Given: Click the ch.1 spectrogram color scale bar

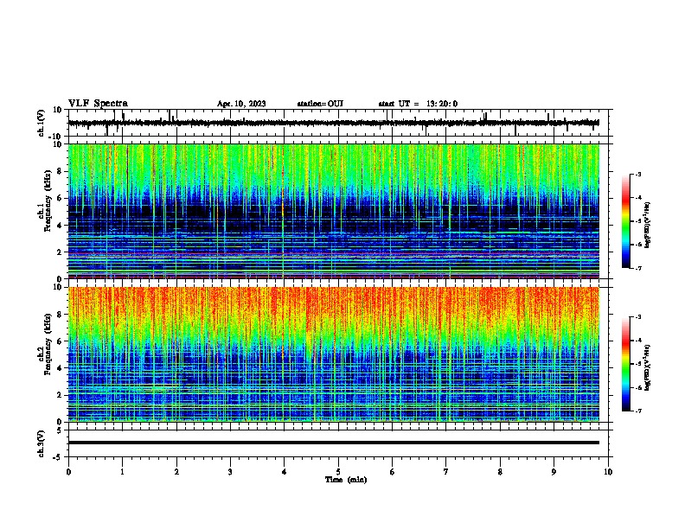Looking at the screenshot, I should click(x=625, y=221).
